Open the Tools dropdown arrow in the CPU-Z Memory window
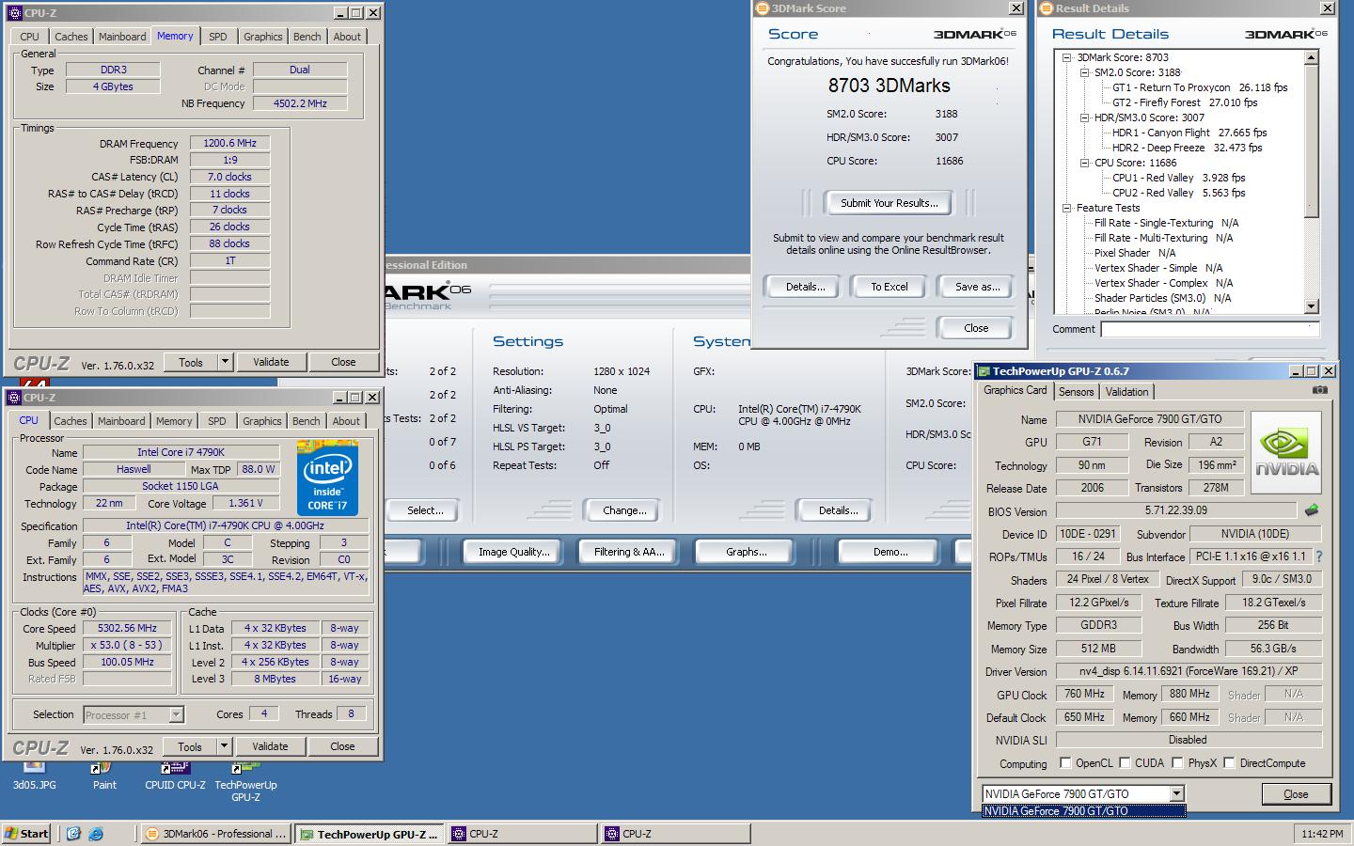 click(225, 362)
